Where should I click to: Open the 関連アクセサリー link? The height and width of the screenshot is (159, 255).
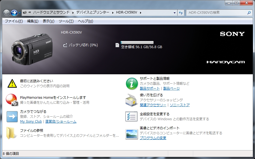coord(153,105)
